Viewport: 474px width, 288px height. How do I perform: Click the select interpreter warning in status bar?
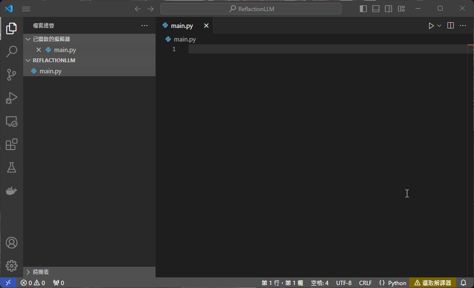pos(432,283)
